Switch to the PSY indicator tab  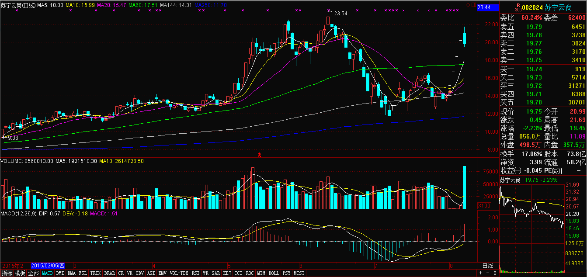click(x=286, y=273)
